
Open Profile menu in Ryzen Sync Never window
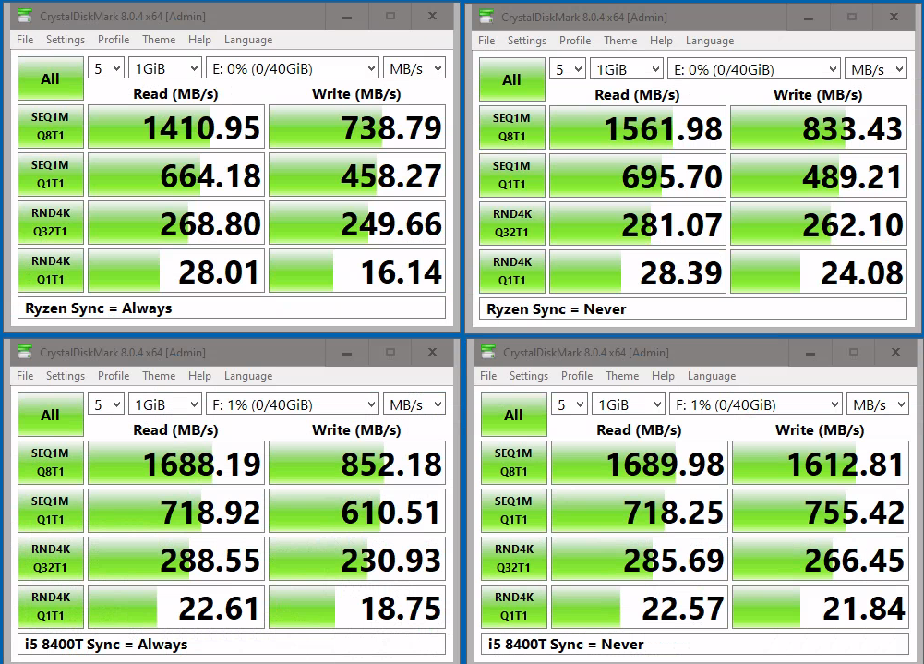pos(575,41)
